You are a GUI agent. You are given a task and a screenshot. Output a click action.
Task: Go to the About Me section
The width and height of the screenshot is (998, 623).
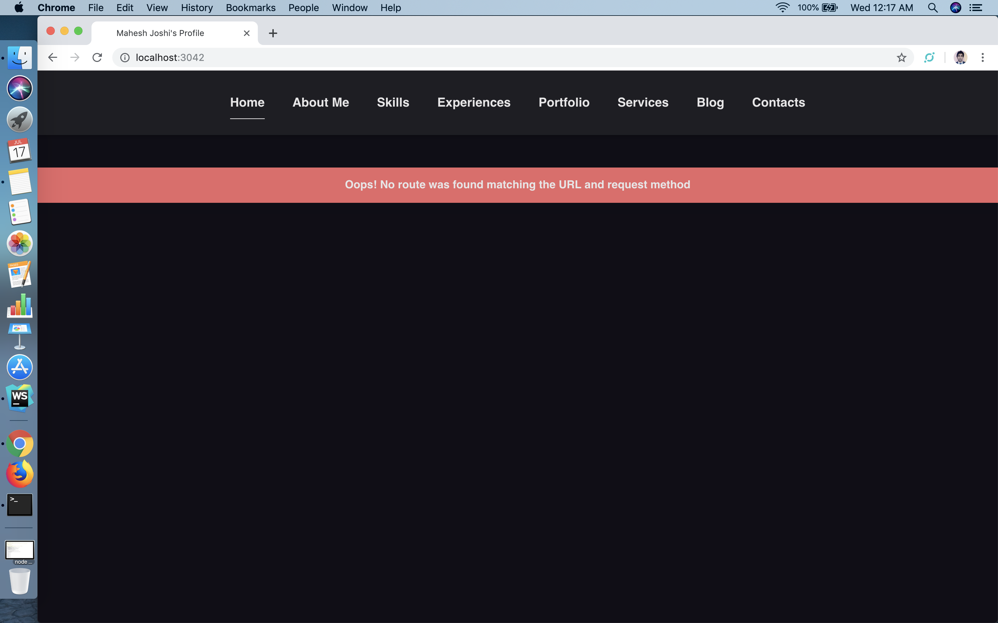321,102
